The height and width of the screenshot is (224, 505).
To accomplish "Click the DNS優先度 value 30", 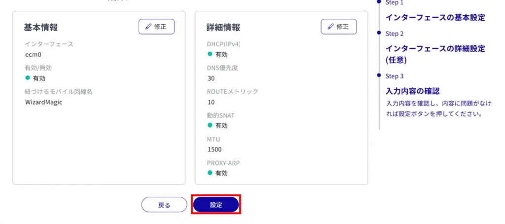I will 211,78.
